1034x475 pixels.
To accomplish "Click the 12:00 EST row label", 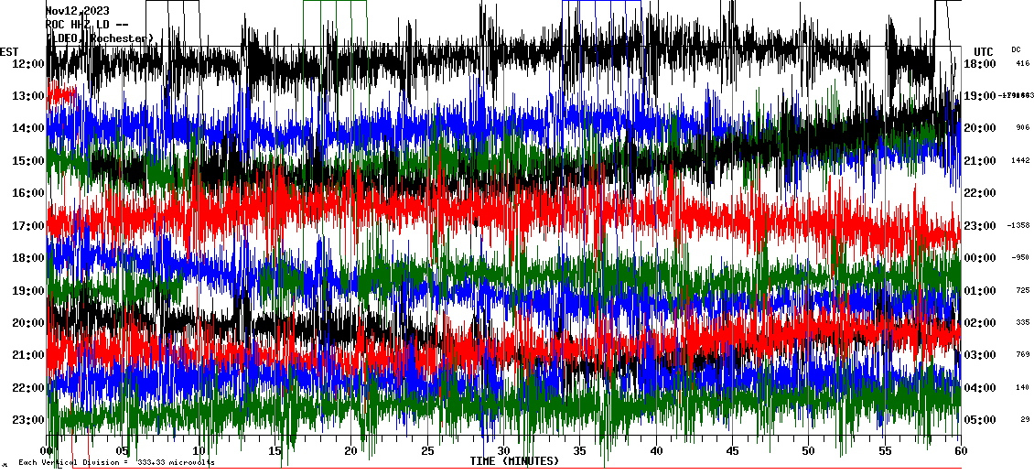I will pyautogui.click(x=27, y=64).
